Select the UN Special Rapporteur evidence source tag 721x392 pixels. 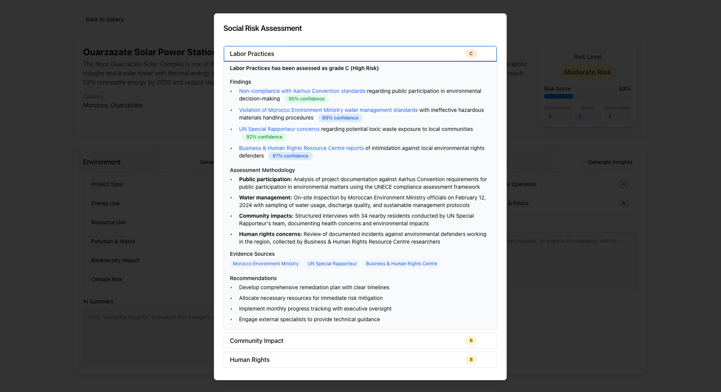332,264
